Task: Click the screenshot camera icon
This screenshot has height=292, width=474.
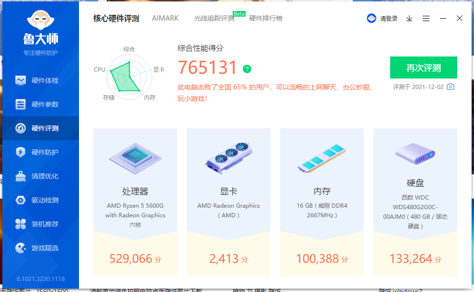Action: click(x=451, y=87)
